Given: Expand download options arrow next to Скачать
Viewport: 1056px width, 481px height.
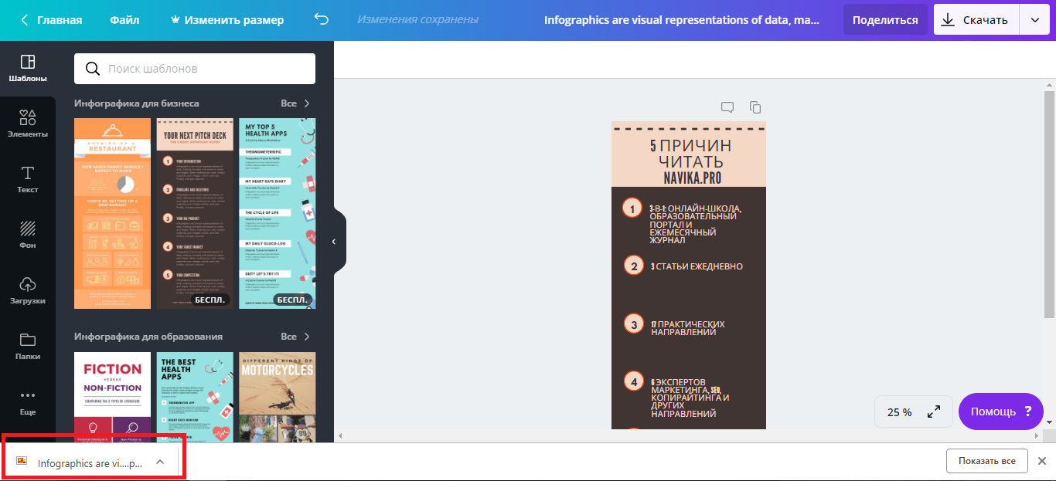Looking at the screenshot, I should pyautogui.click(x=1034, y=20).
